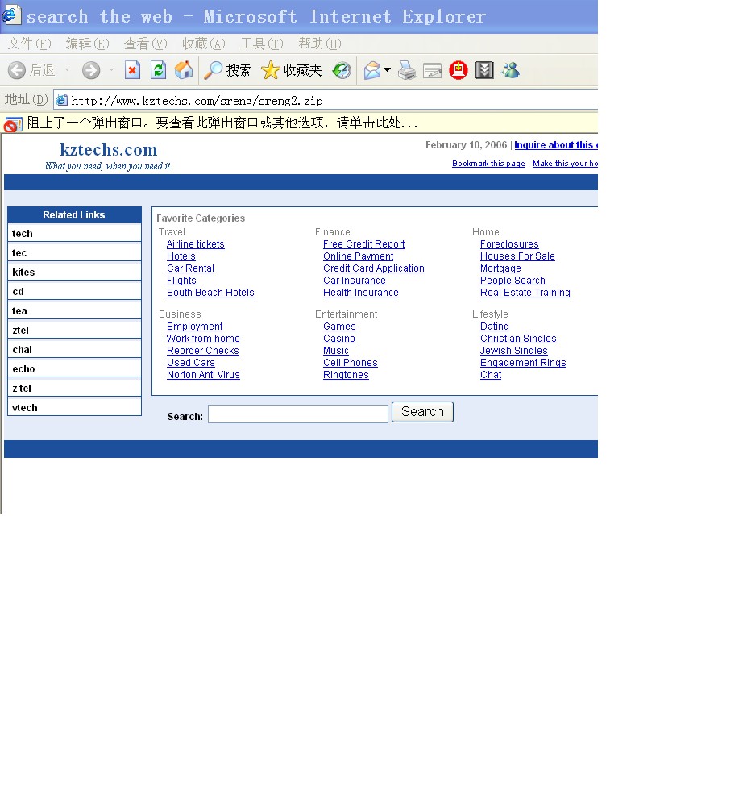This screenshot has height=803, width=747.
Task: Open the Used Cars link
Action: (x=190, y=363)
